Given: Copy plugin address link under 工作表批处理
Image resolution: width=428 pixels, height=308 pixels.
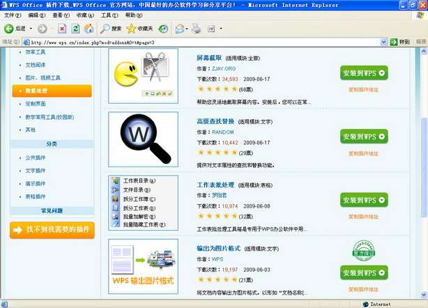Looking at the screenshot, I should click(x=363, y=217).
